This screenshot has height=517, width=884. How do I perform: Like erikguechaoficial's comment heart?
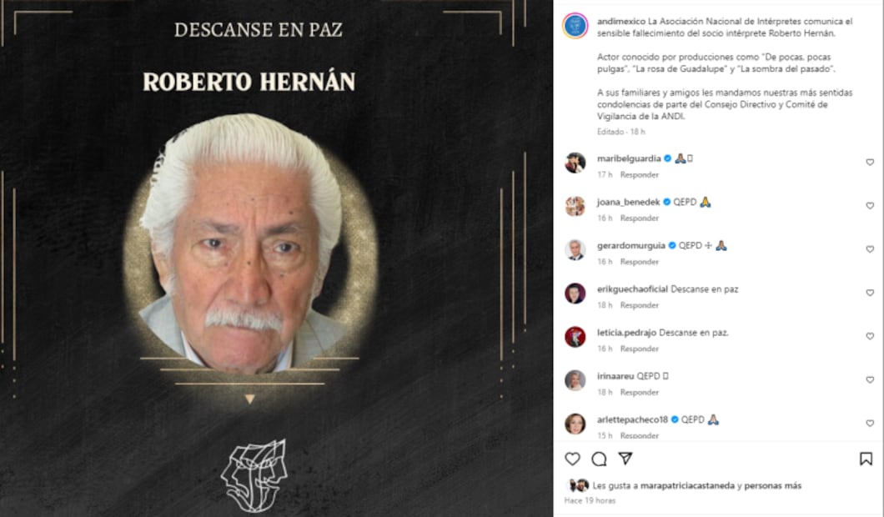click(x=870, y=293)
